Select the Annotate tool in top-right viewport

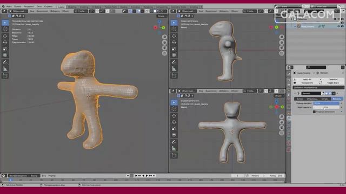(x=174, y=63)
